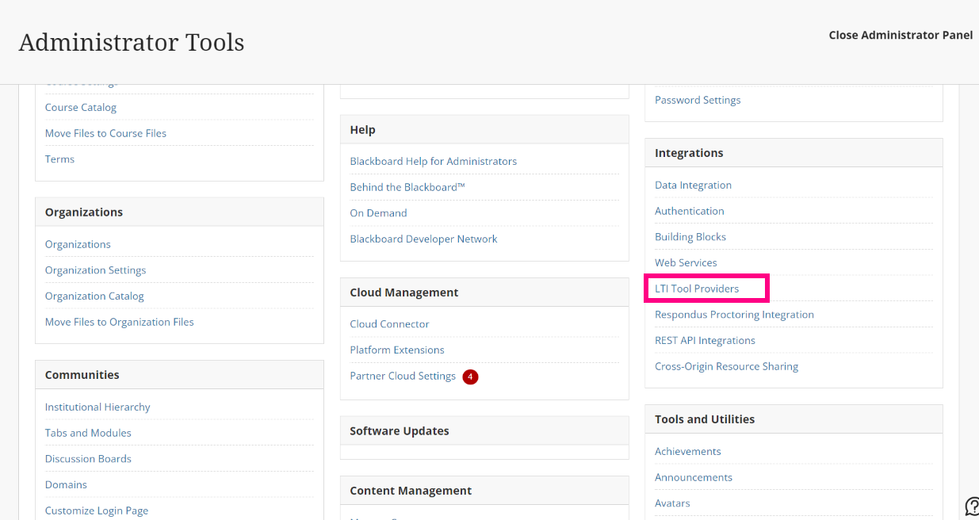Open the Domains link
This screenshot has height=520, width=979.
point(66,484)
